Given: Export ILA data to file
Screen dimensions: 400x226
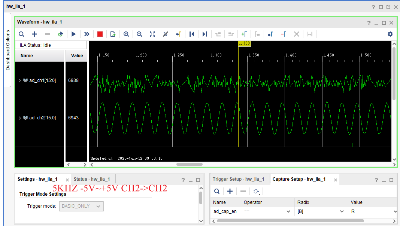Looking at the screenshot, I should [x=113, y=34].
